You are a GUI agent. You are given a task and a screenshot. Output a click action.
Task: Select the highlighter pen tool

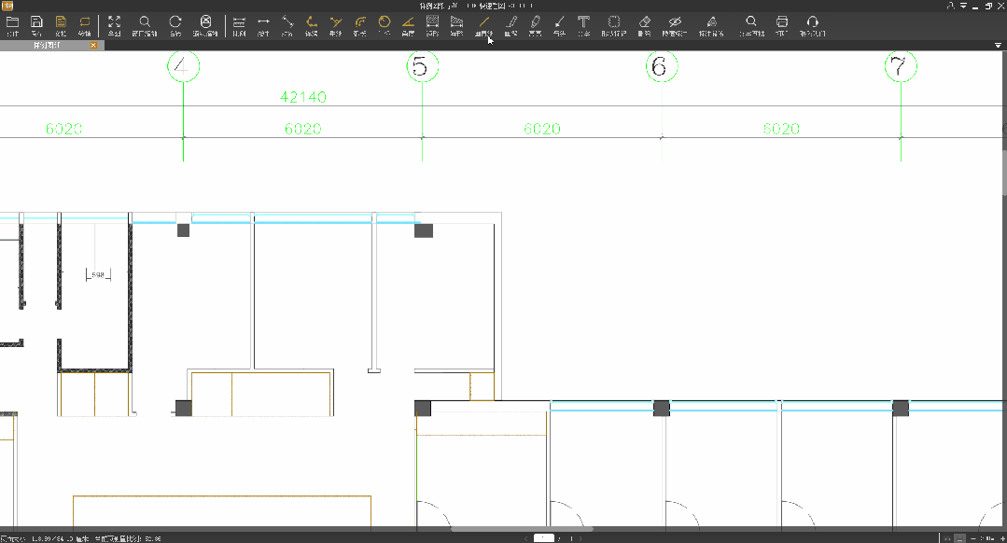pos(535,26)
